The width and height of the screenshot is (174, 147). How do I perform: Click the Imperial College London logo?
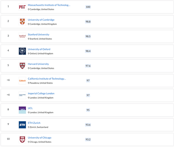[x=22, y=95]
